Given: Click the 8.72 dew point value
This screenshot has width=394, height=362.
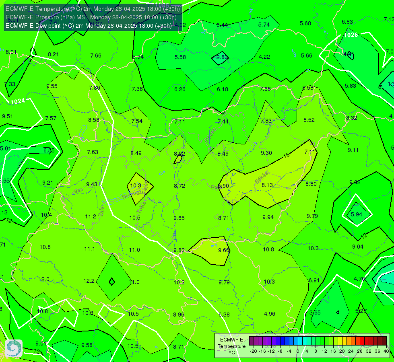Looking at the screenshot, I should coord(179,186).
